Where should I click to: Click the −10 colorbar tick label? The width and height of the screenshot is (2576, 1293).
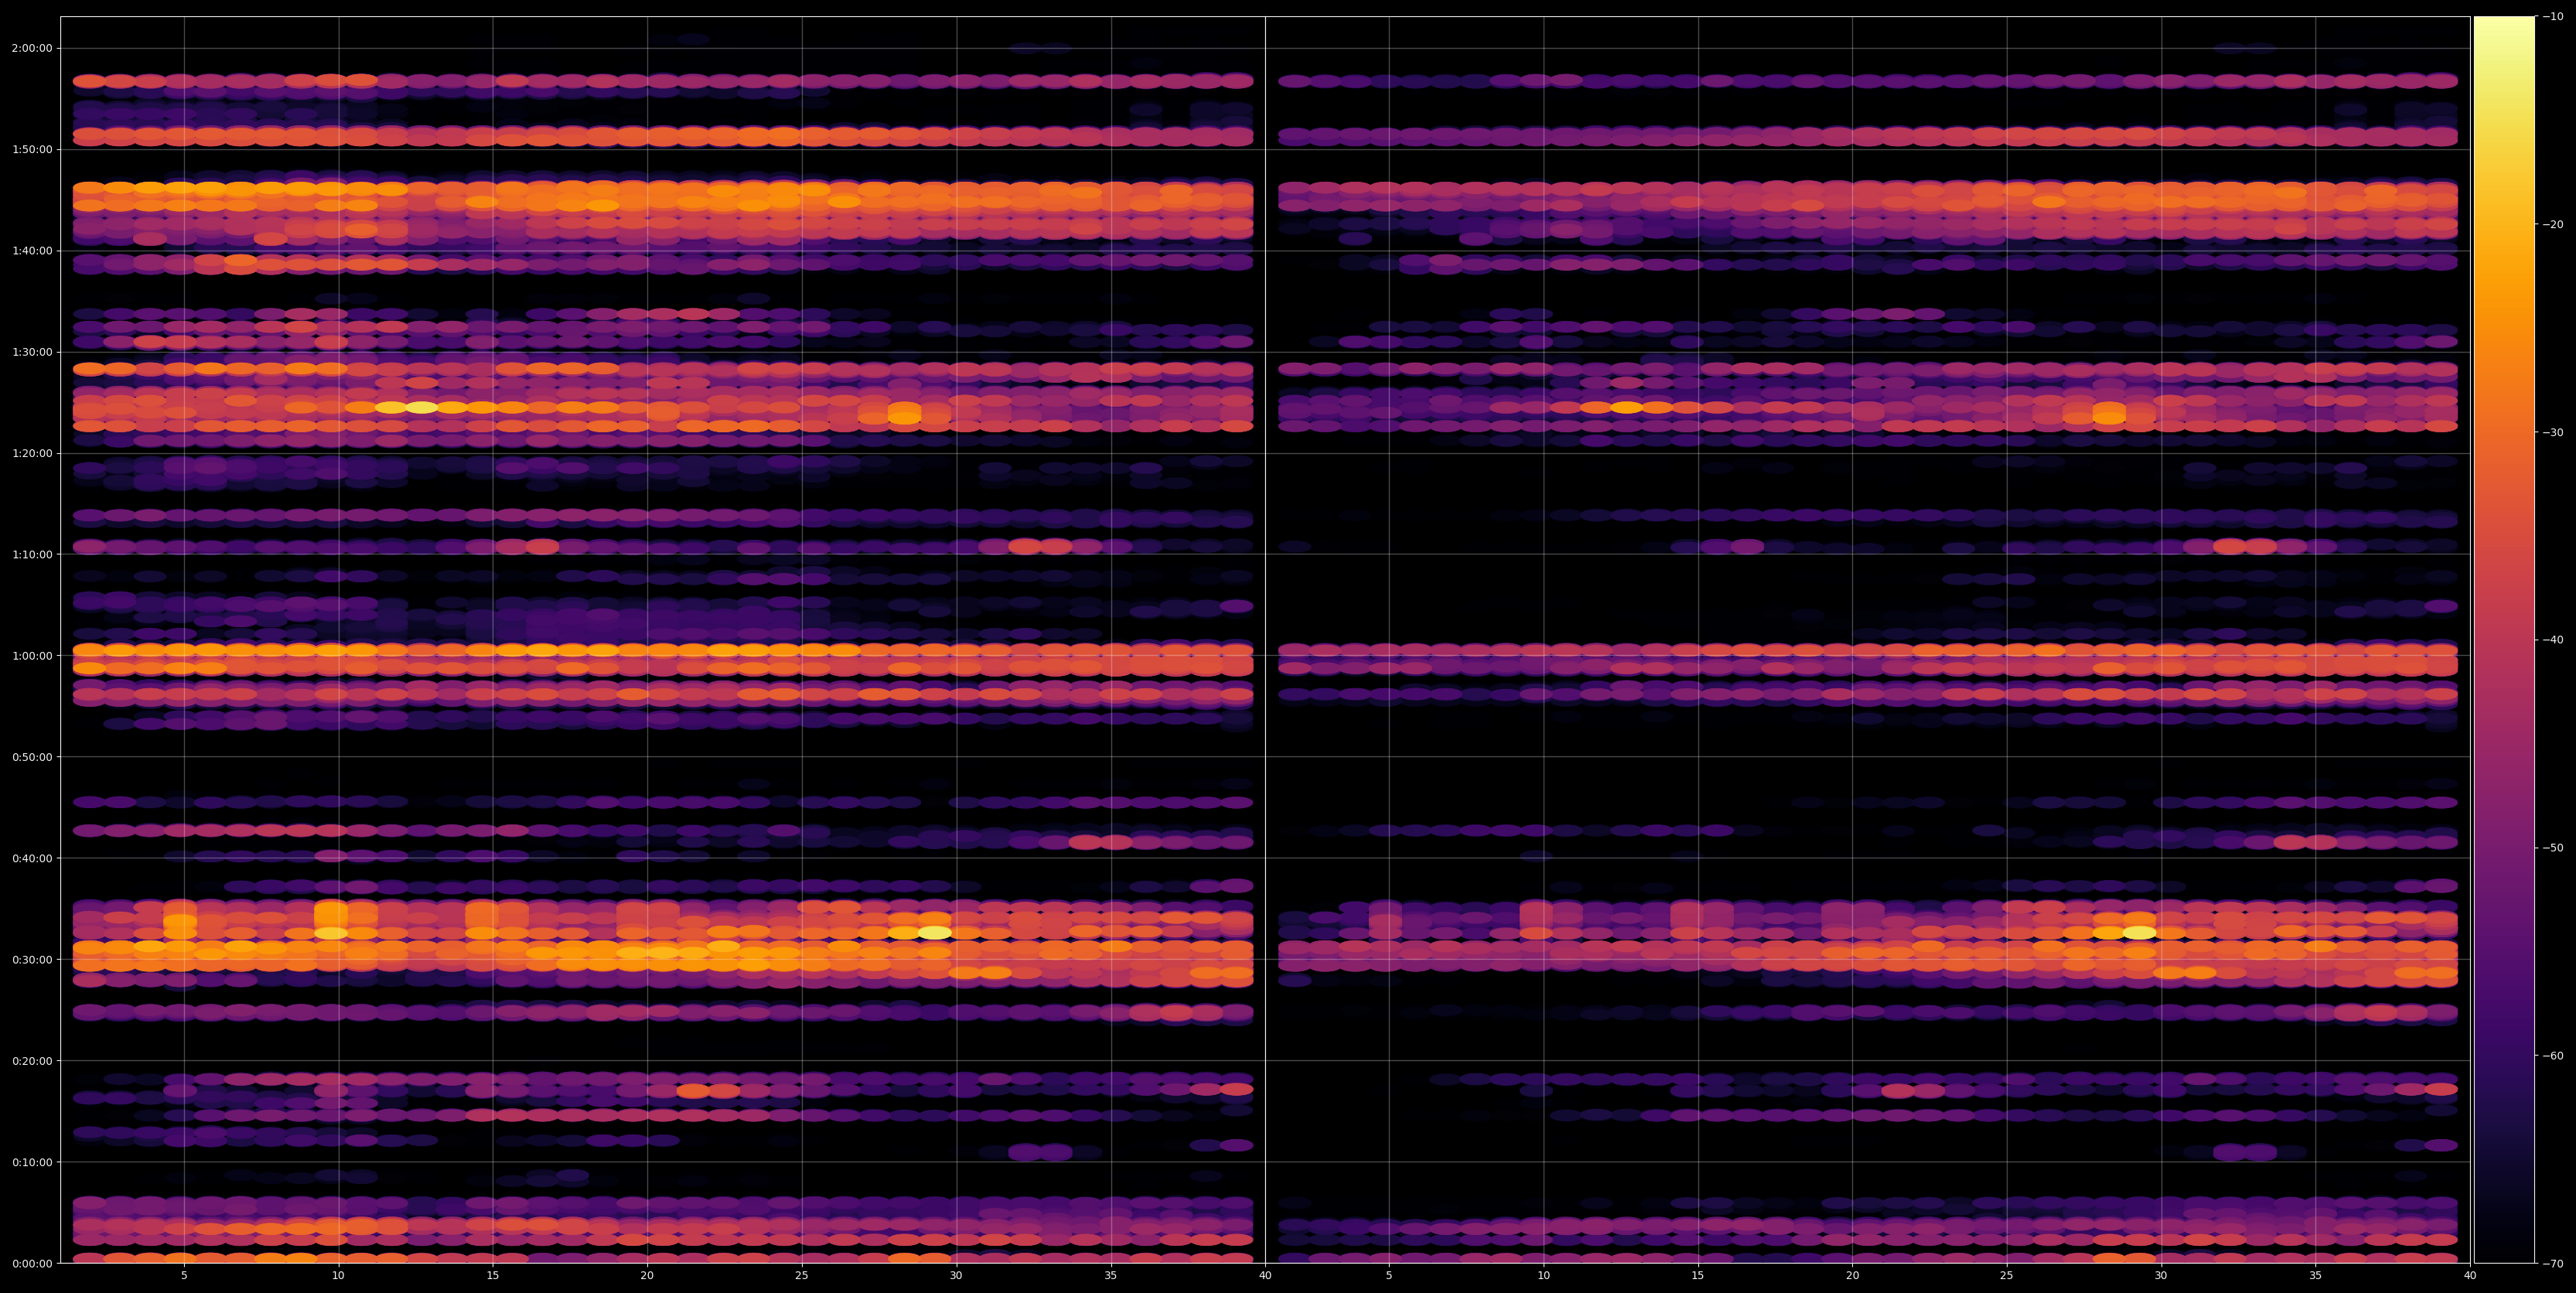tap(2553, 17)
